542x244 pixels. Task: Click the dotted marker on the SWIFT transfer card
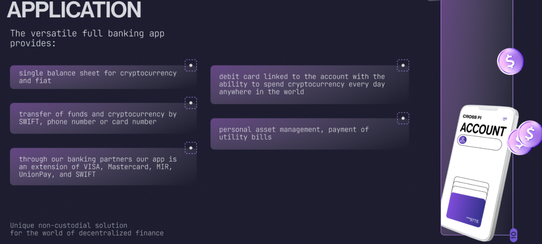click(191, 103)
